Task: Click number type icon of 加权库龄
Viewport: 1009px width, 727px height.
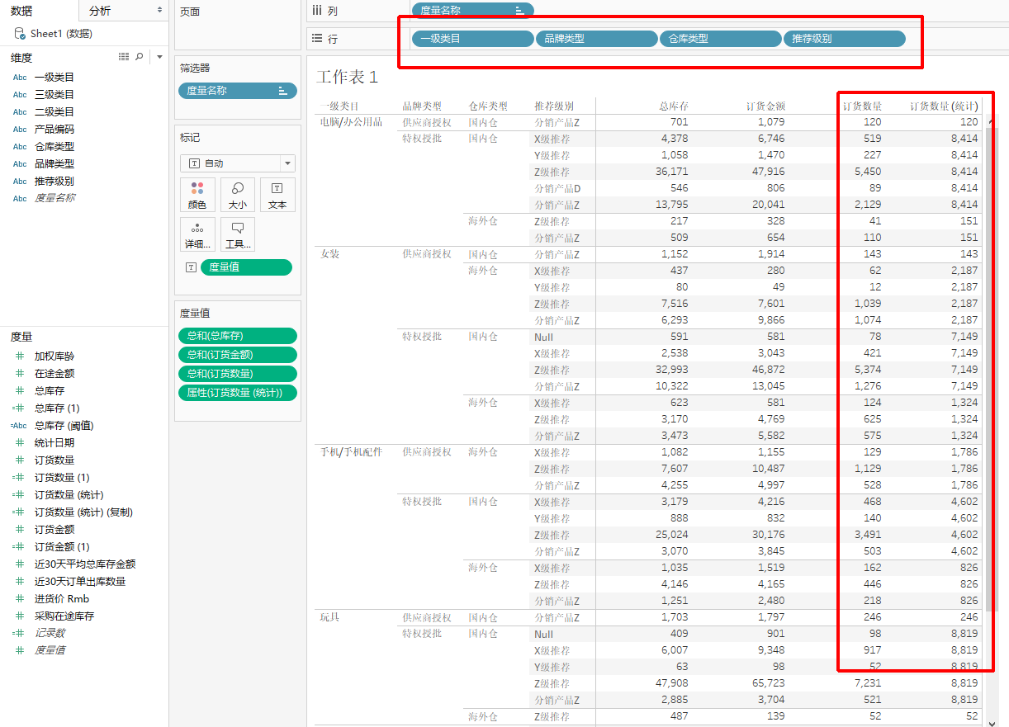Action: (20, 356)
